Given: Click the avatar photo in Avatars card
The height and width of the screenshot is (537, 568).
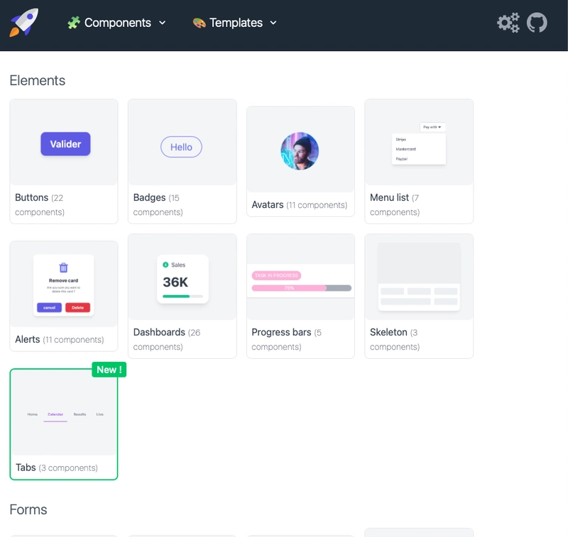Looking at the screenshot, I should [x=300, y=150].
